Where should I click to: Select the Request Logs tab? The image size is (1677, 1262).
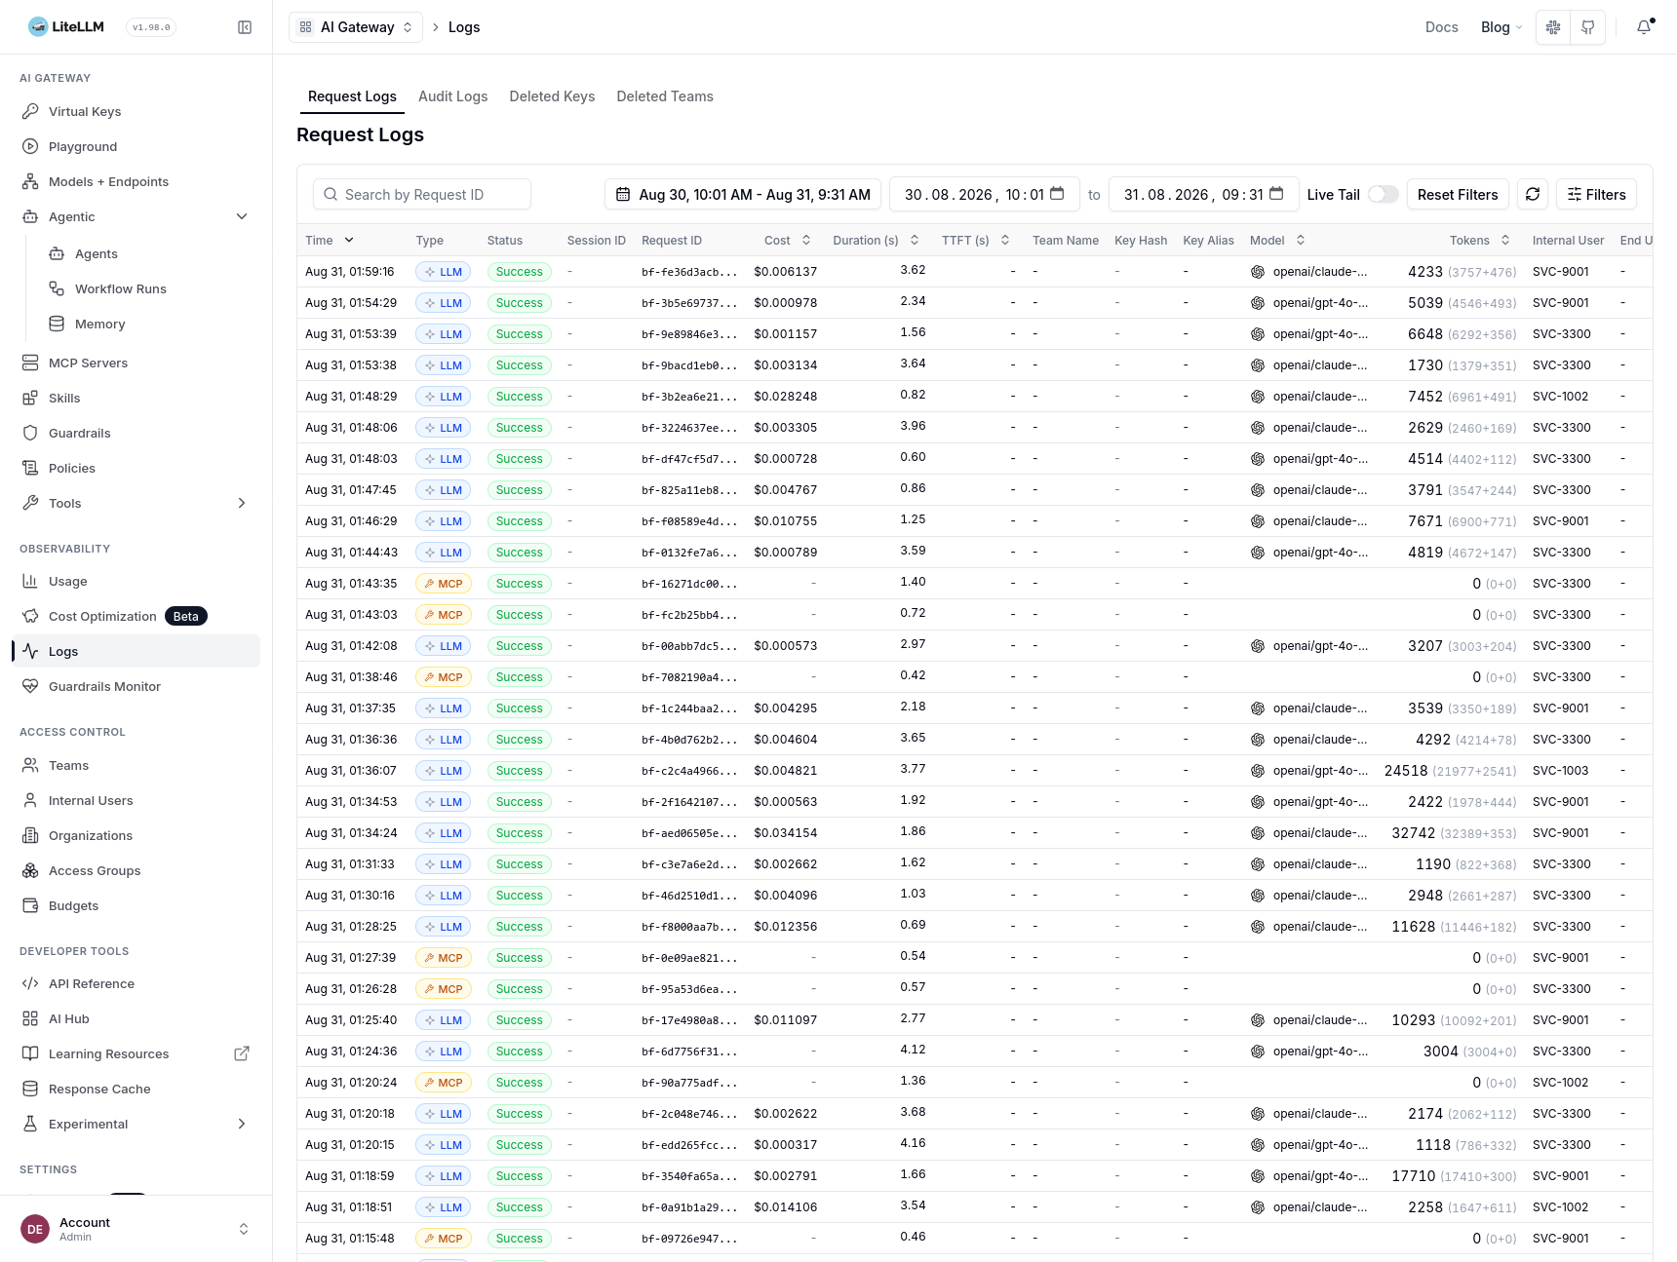352,96
